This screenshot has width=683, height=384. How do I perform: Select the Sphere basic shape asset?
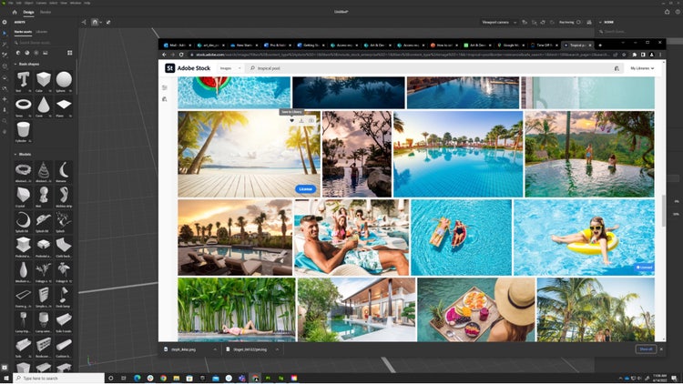tap(64, 81)
